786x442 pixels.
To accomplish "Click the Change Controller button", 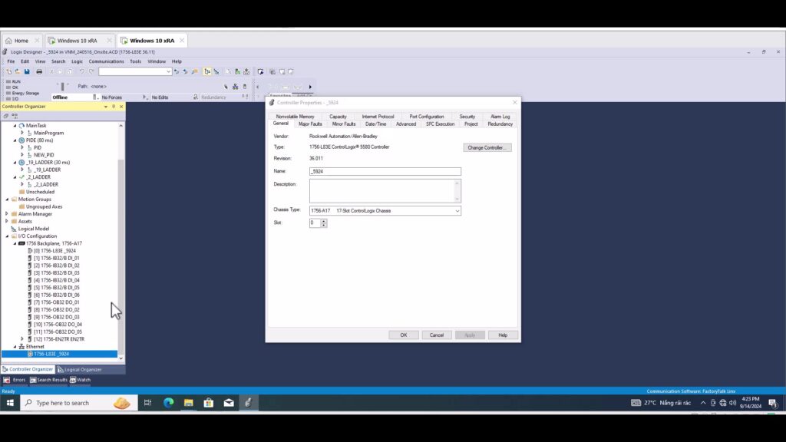I will point(487,147).
